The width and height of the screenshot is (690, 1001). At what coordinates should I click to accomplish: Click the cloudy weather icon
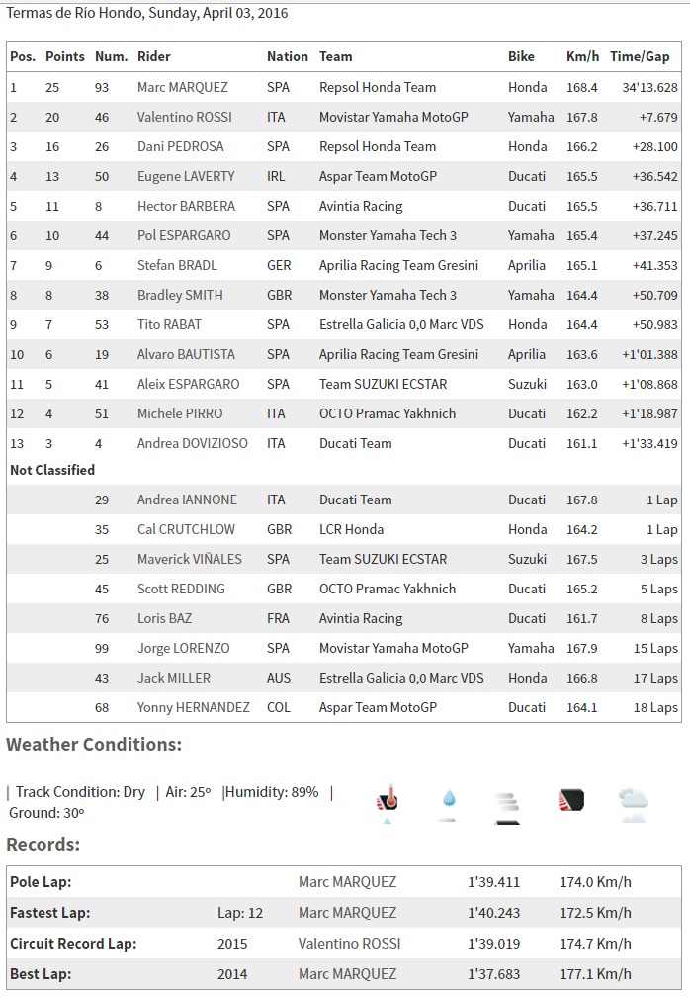(634, 804)
